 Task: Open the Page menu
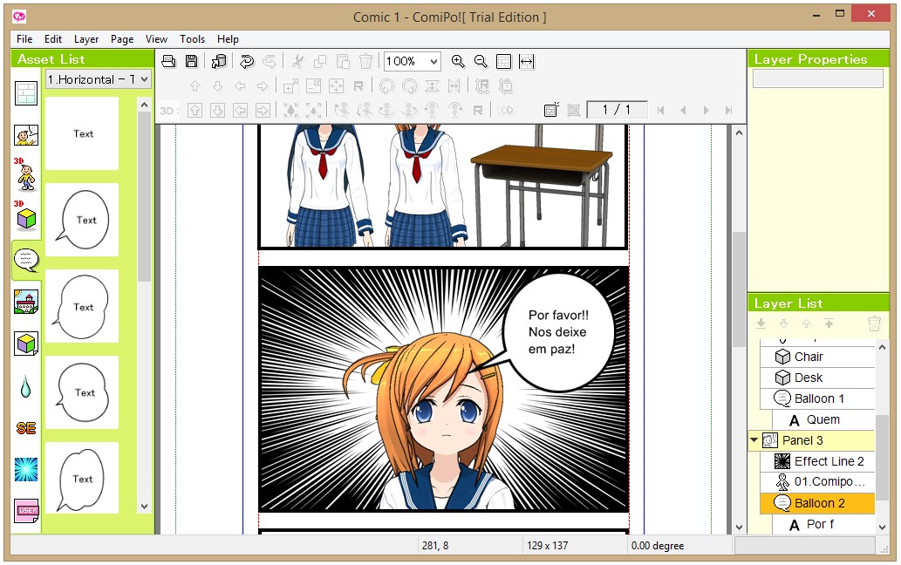(121, 38)
